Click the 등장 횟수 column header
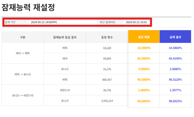Screen dimensions: 194x117 pos(107,37)
